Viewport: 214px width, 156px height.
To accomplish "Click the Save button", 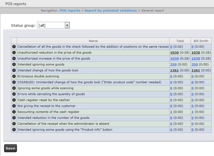I will (10, 148).
